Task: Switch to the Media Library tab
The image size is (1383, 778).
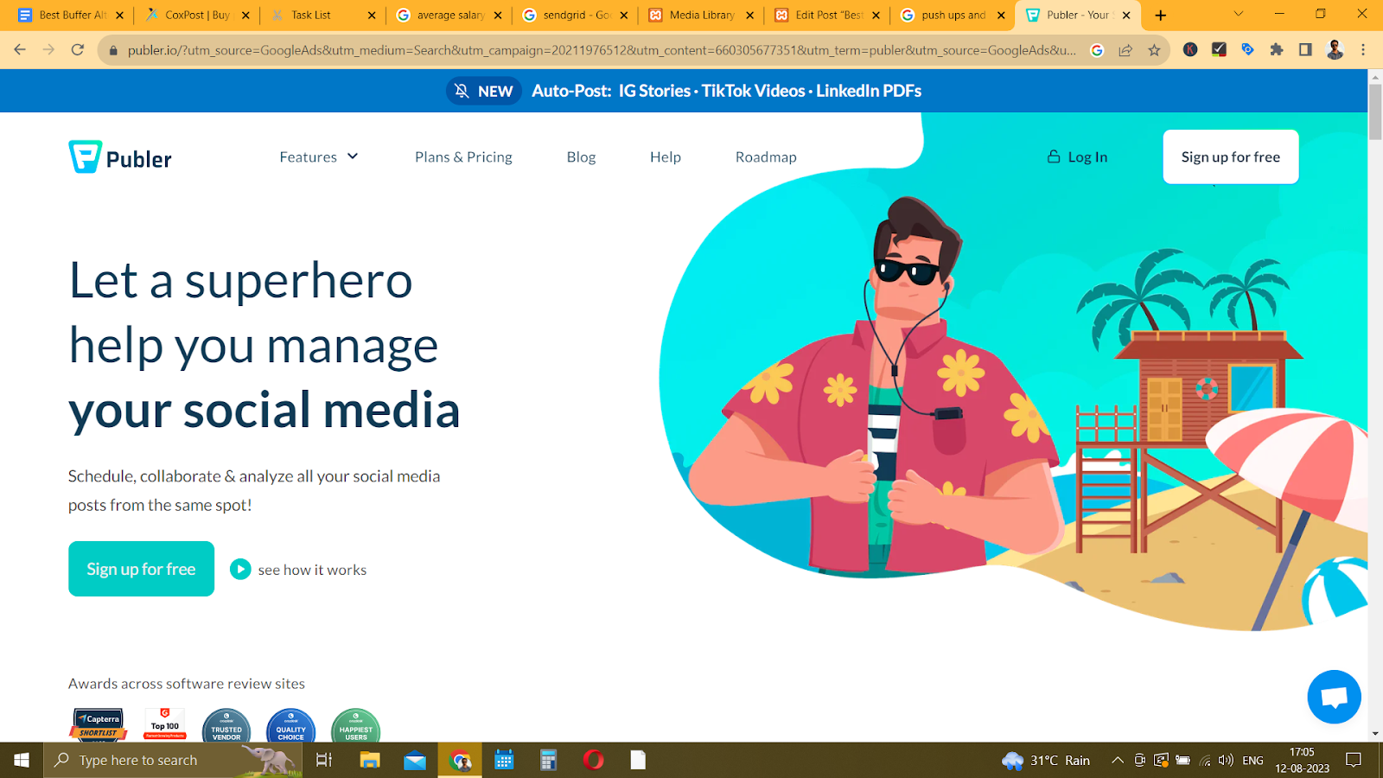Action: click(x=701, y=15)
